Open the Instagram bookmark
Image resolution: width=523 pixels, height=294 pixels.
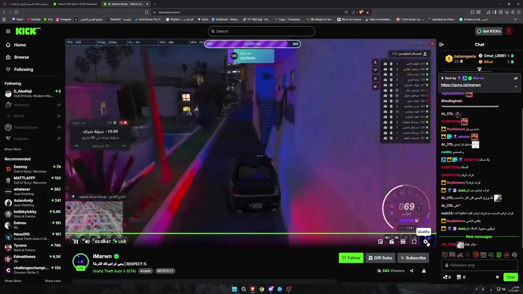[63, 19]
